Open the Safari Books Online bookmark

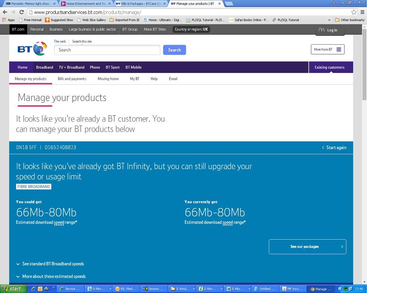249,20
